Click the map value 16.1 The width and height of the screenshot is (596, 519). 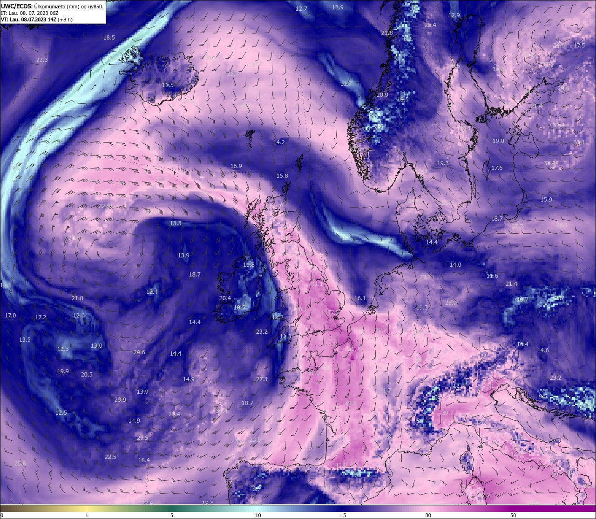point(360,298)
